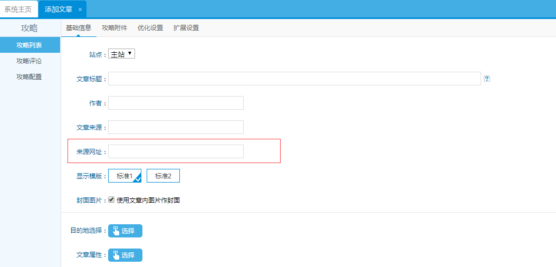Open 攻略配置 in the sidebar
Viewport: 556px width, 267px height.
(30, 77)
